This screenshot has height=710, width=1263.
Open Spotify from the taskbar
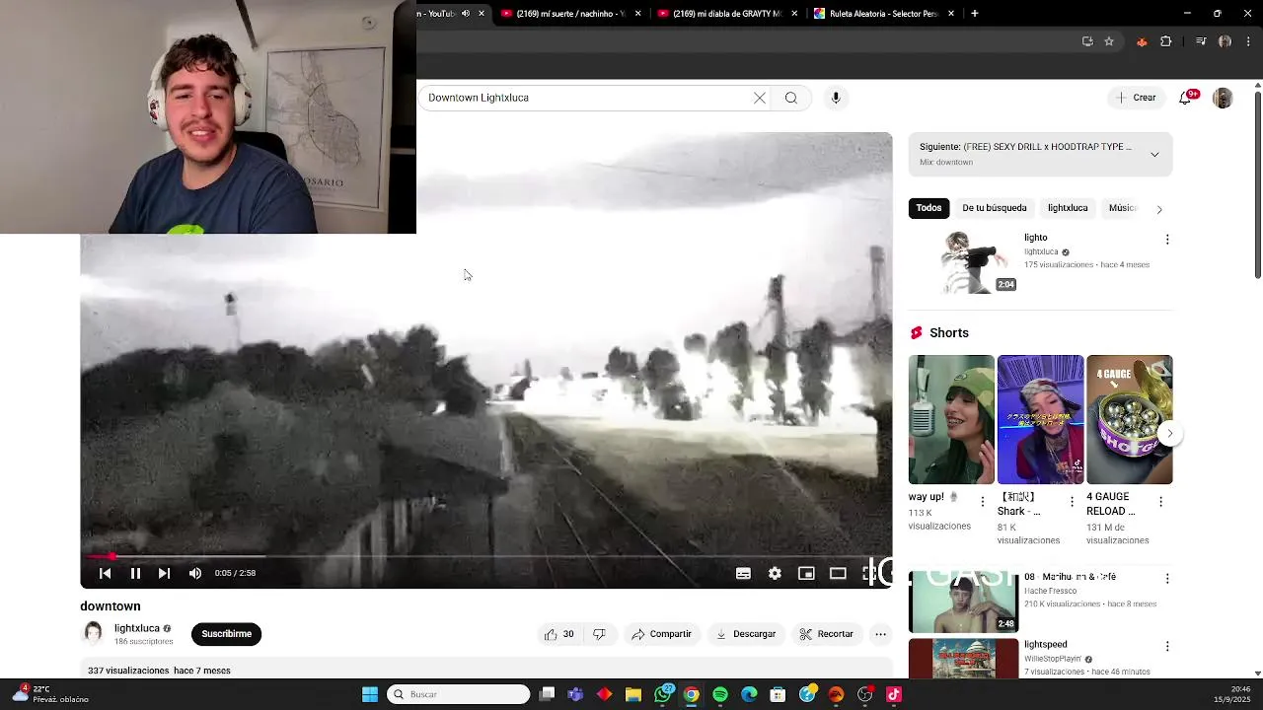pos(720,694)
